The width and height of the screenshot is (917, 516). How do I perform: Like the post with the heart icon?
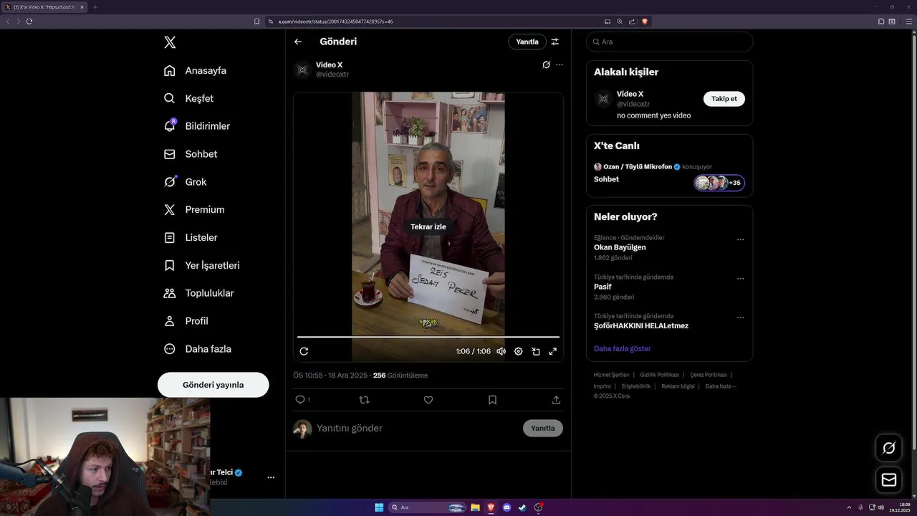428,400
